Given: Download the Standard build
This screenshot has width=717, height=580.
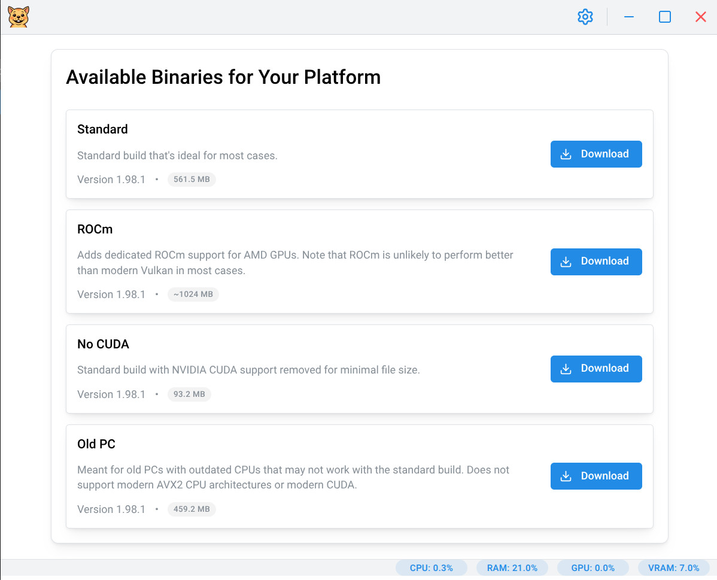Looking at the screenshot, I should click(x=596, y=154).
